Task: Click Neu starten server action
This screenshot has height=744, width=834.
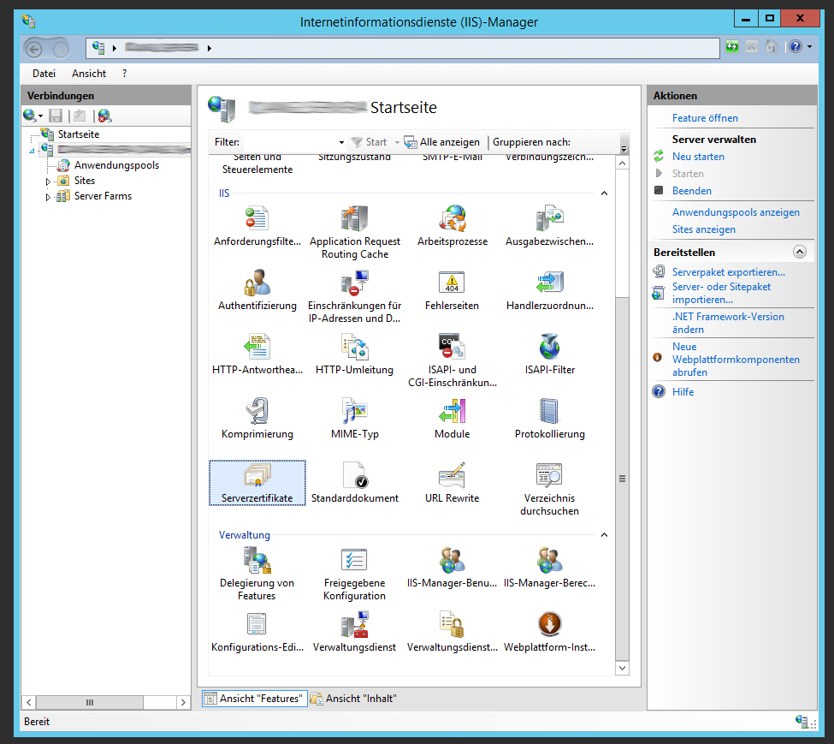Action: click(x=698, y=157)
